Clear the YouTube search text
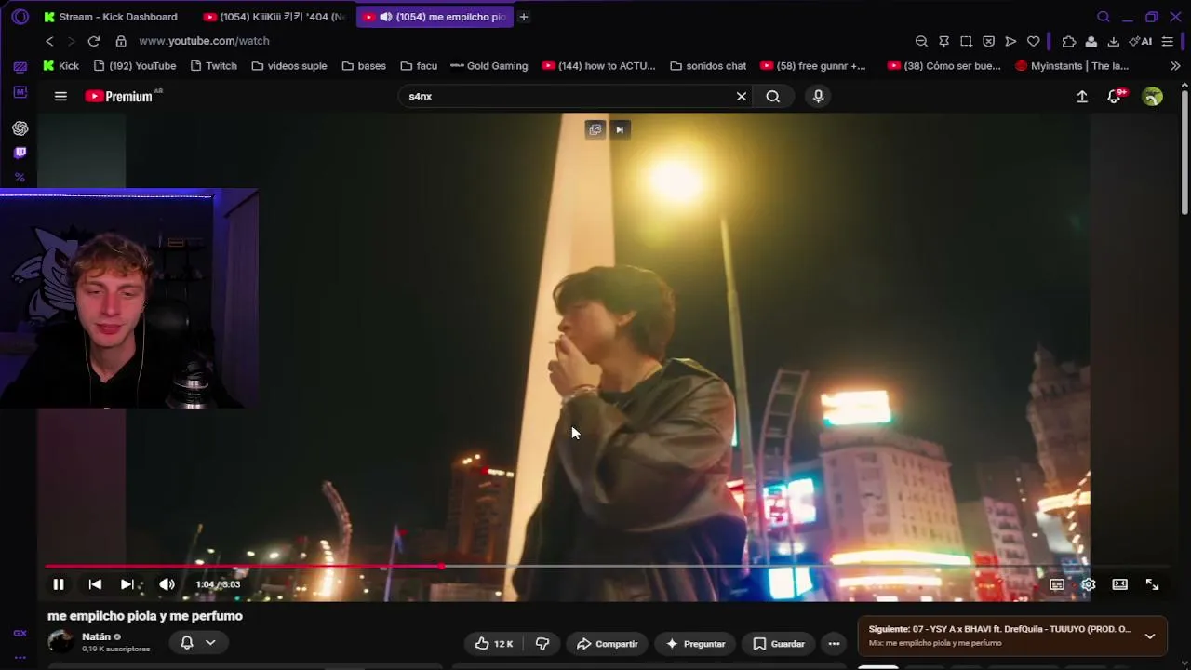Image resolution: width=1191 pixels, height=670 pixels. [742, 97]
